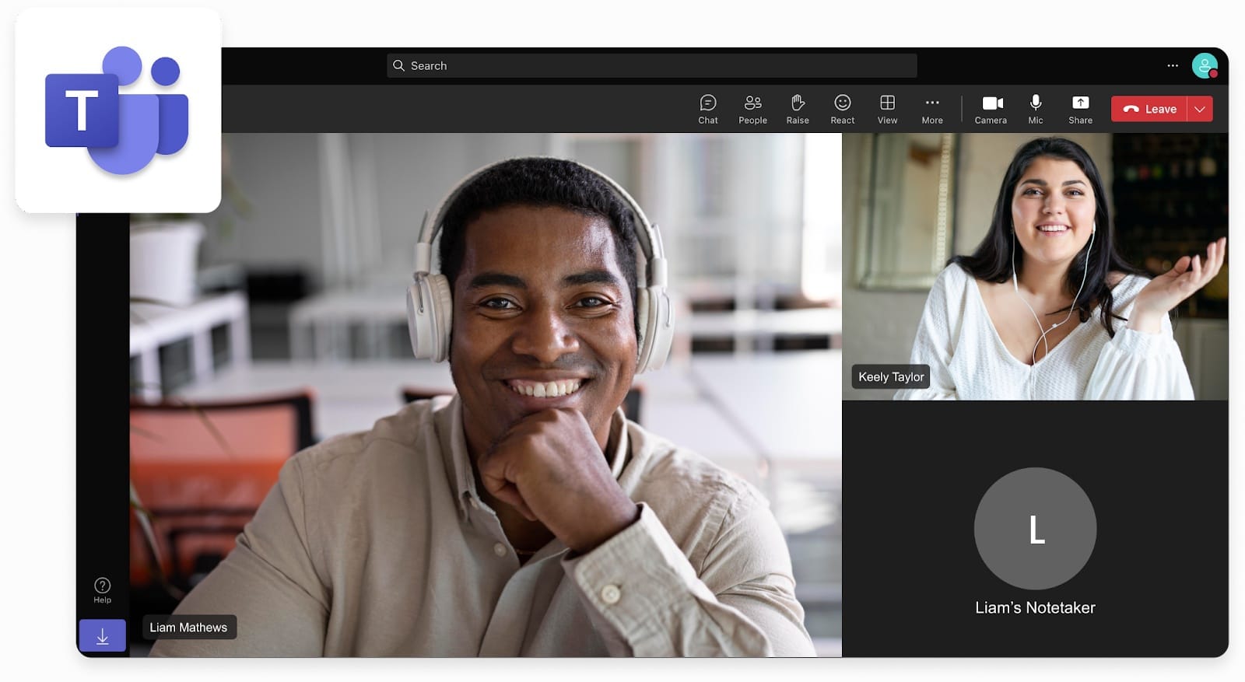The image size is (1245, 682).
Task: Click the red Leave button
Action: [1149, 109]
